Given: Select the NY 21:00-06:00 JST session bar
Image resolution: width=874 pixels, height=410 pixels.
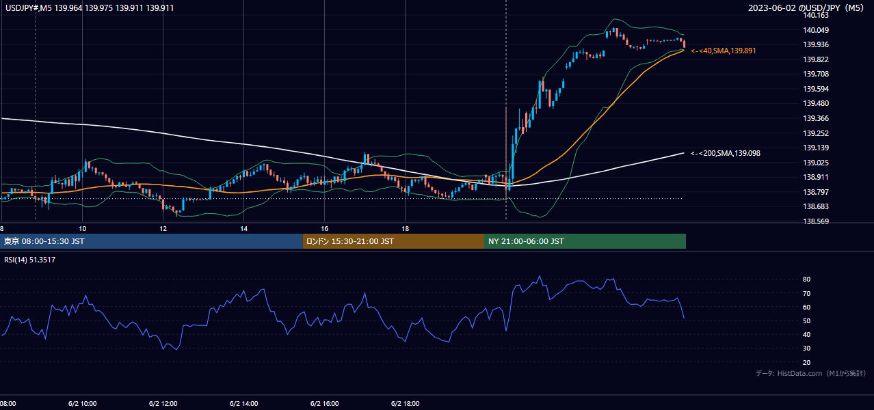Looking at the screenshot, I should point(585,241).
